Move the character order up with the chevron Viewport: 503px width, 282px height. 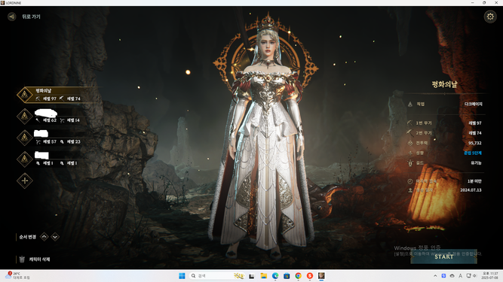(44, 237)
